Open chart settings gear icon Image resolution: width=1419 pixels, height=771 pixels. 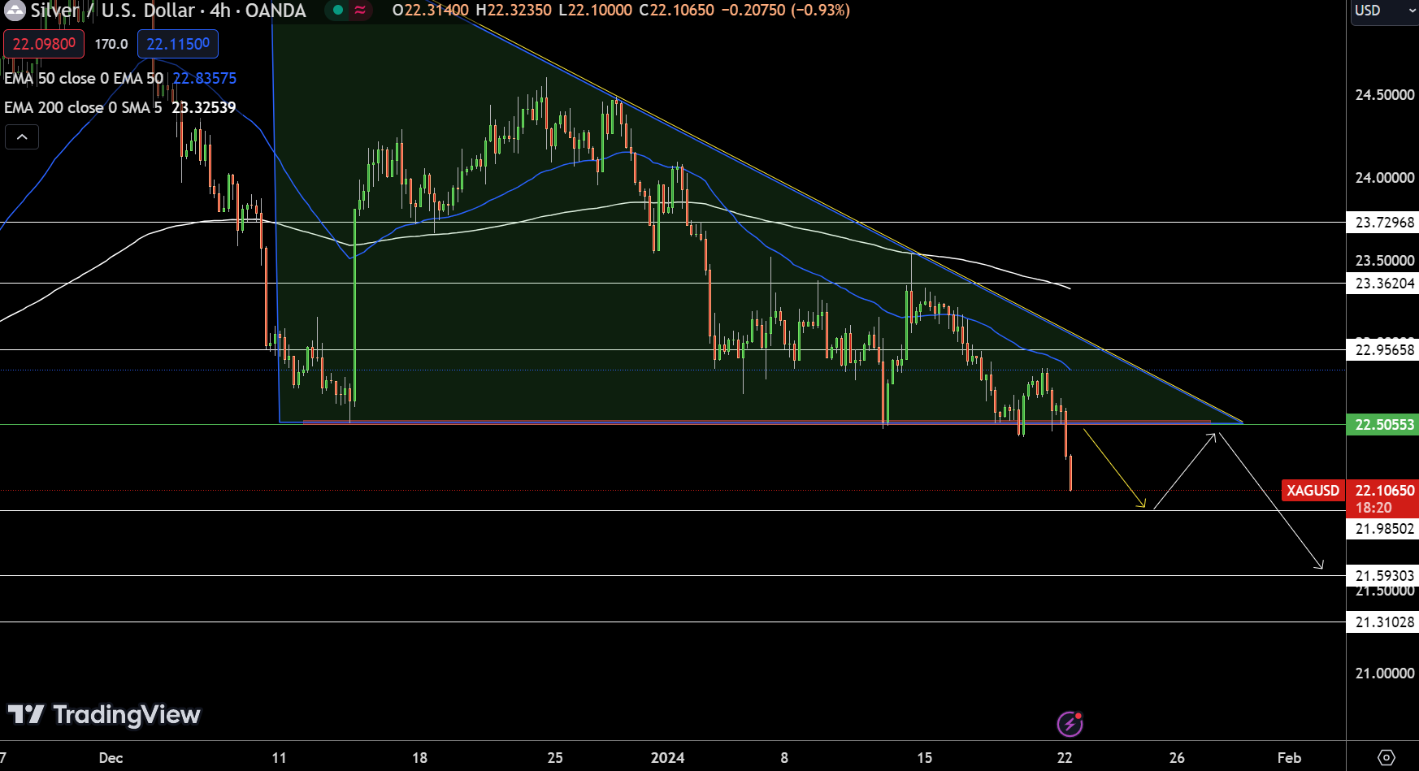(x=1386, y=757)
